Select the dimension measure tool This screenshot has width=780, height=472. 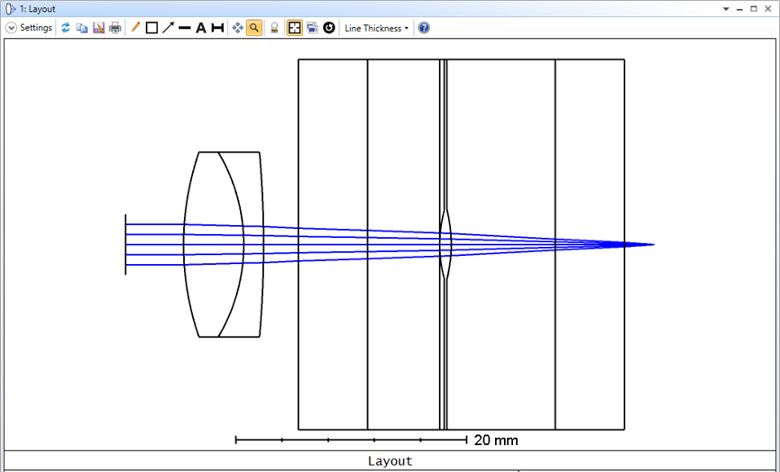[217, 28]
